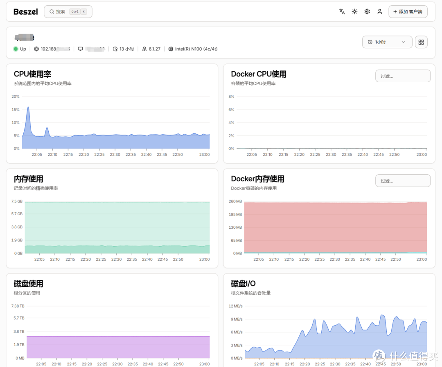
Task: Click the grid layout icon near the time selector
Action: [421, 42]
